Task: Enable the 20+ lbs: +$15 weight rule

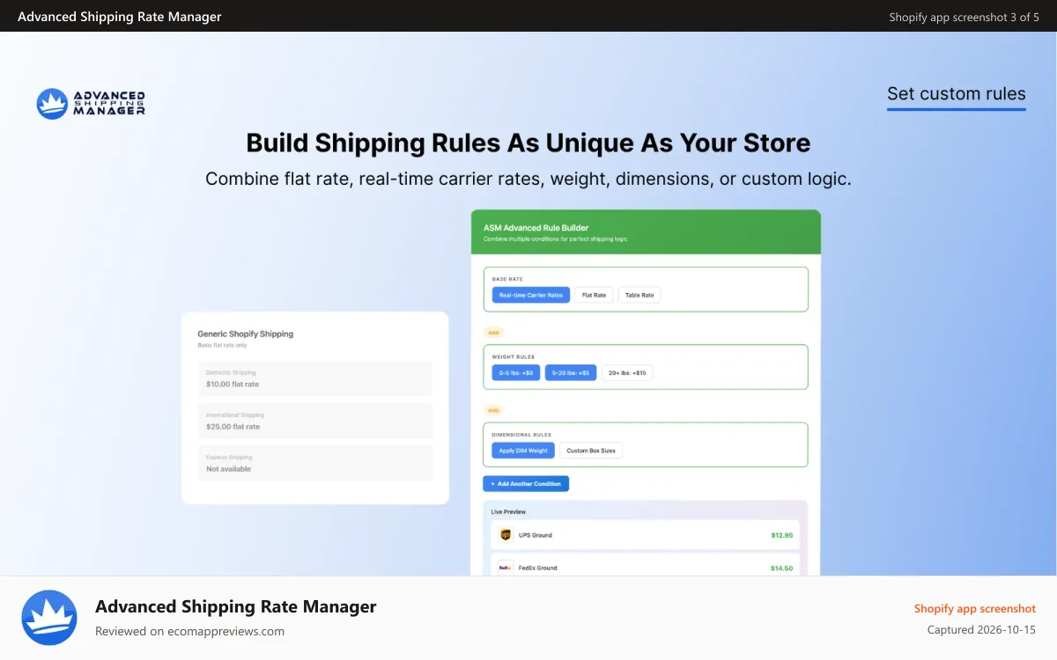Action: (627, 373)
